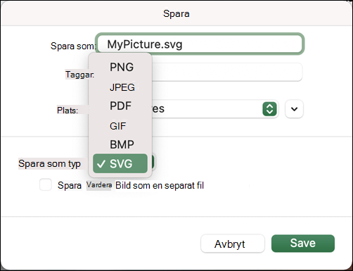The image size is (353, 271).
Task: Click the 'Bild som en separat fil' text
Action: [160, 186]
